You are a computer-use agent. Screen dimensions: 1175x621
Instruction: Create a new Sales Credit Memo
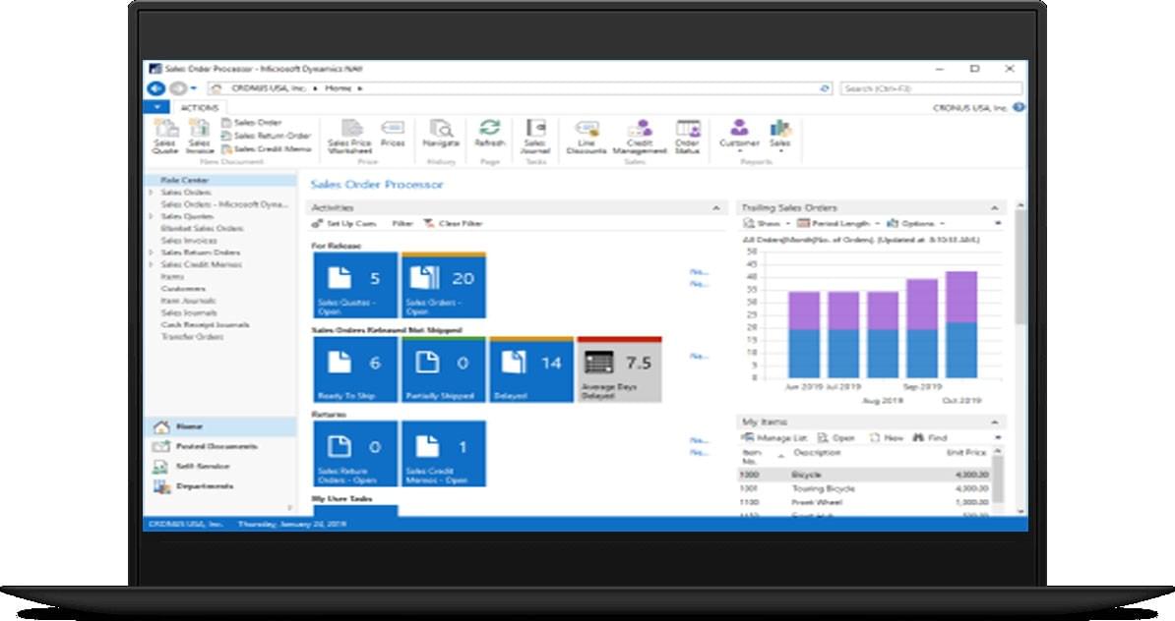(266, 149)
